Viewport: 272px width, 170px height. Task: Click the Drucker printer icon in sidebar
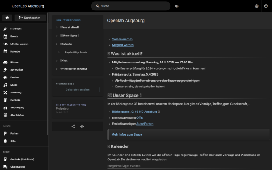[x=5, y=78]
